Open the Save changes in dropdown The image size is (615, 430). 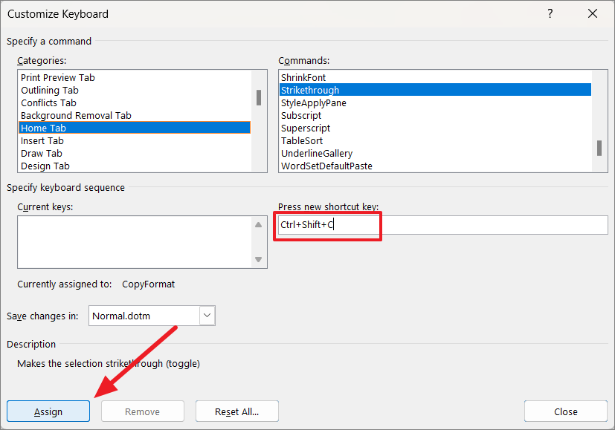(207, 316)
